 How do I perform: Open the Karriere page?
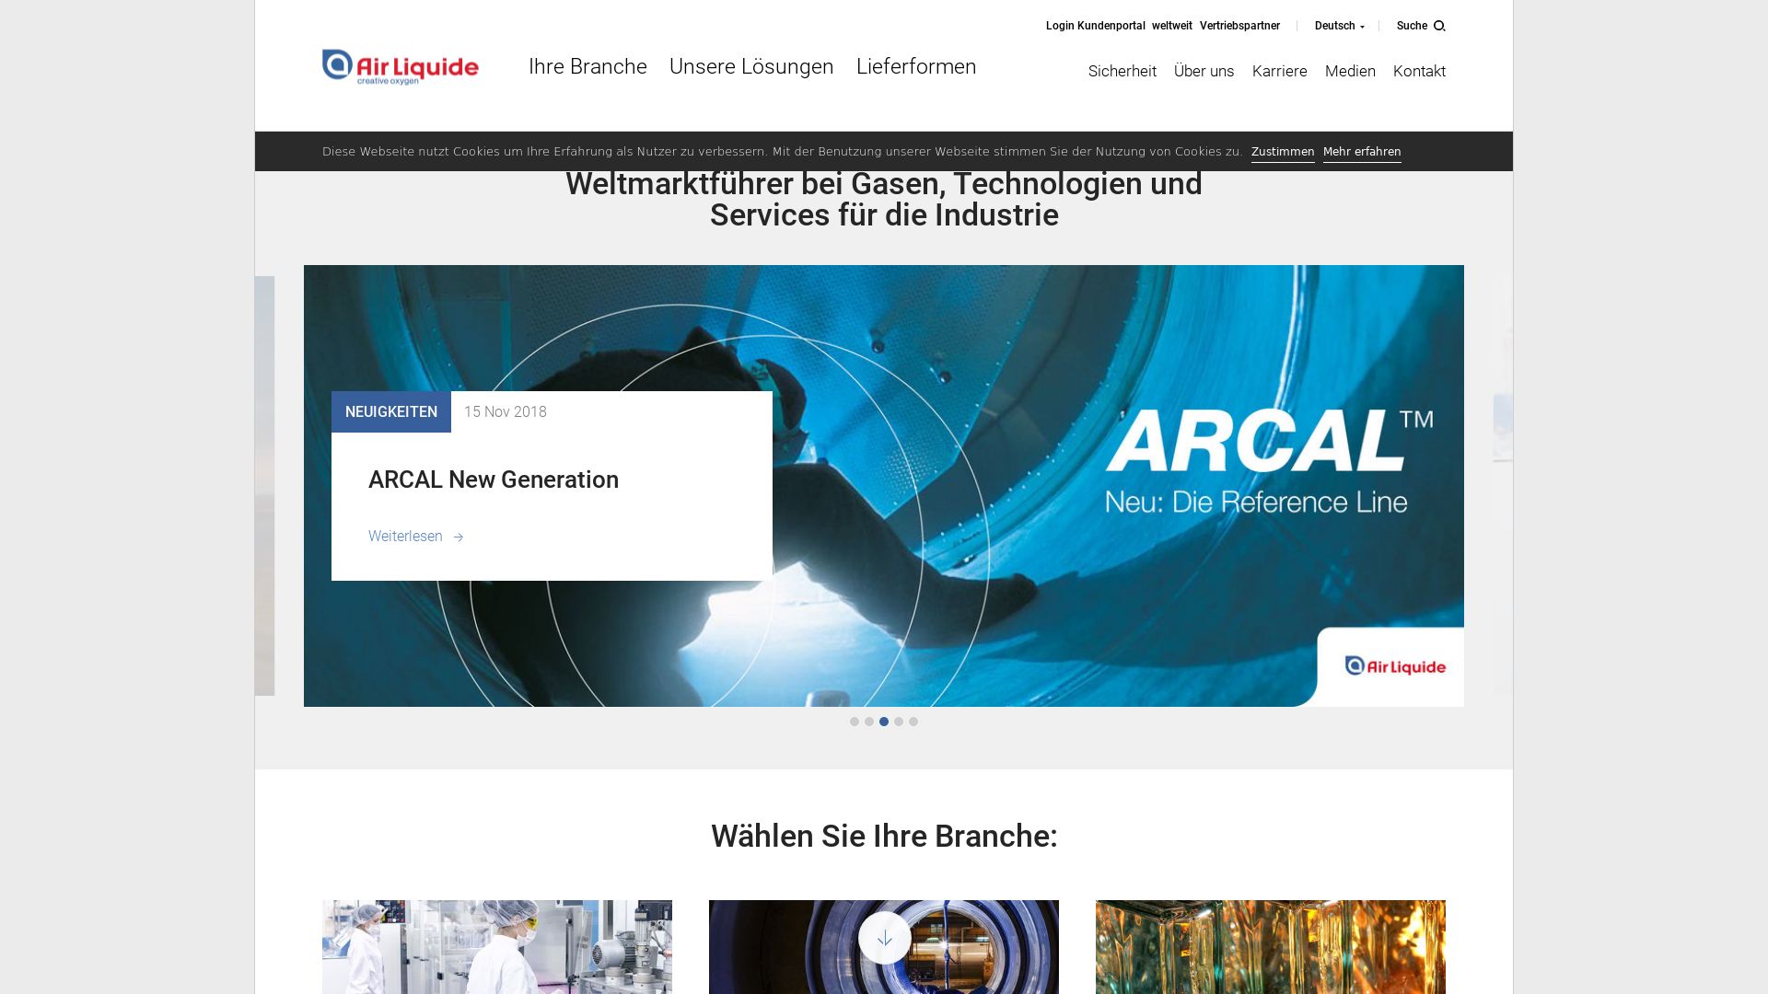coord(1280,71)
